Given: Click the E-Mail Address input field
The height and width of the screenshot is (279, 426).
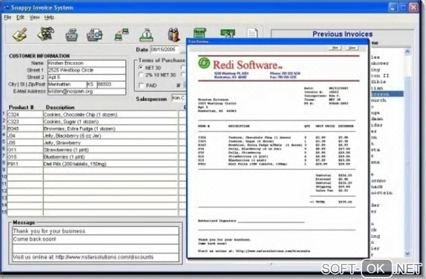Looking at the screenshot, I should point(87,91).
